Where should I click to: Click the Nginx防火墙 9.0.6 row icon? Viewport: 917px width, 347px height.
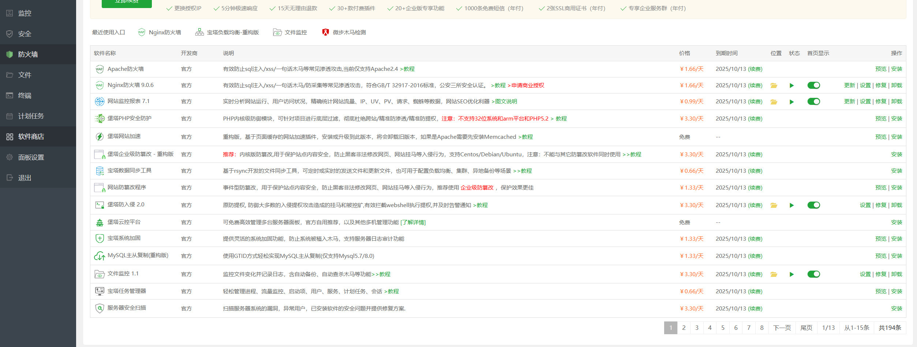(100, 85)
